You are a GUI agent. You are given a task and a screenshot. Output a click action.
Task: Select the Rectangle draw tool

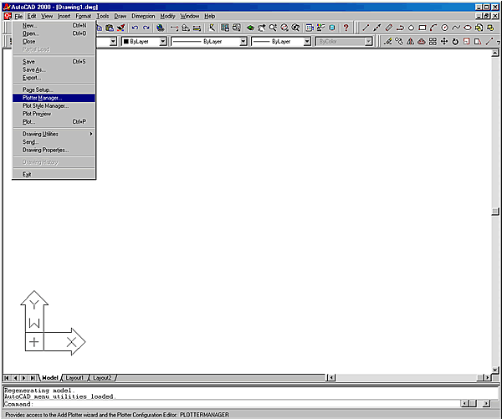pos(422,28)
